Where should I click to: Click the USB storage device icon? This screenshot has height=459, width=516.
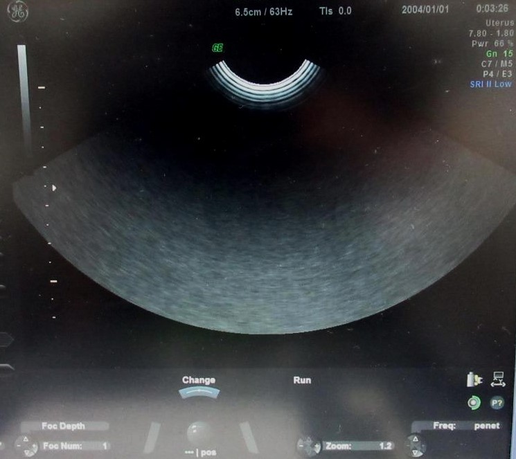tap(475, 379)
